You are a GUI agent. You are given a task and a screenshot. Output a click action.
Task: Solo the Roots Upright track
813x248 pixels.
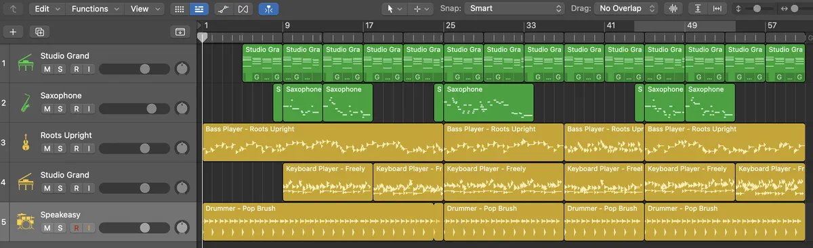[60, 149]
